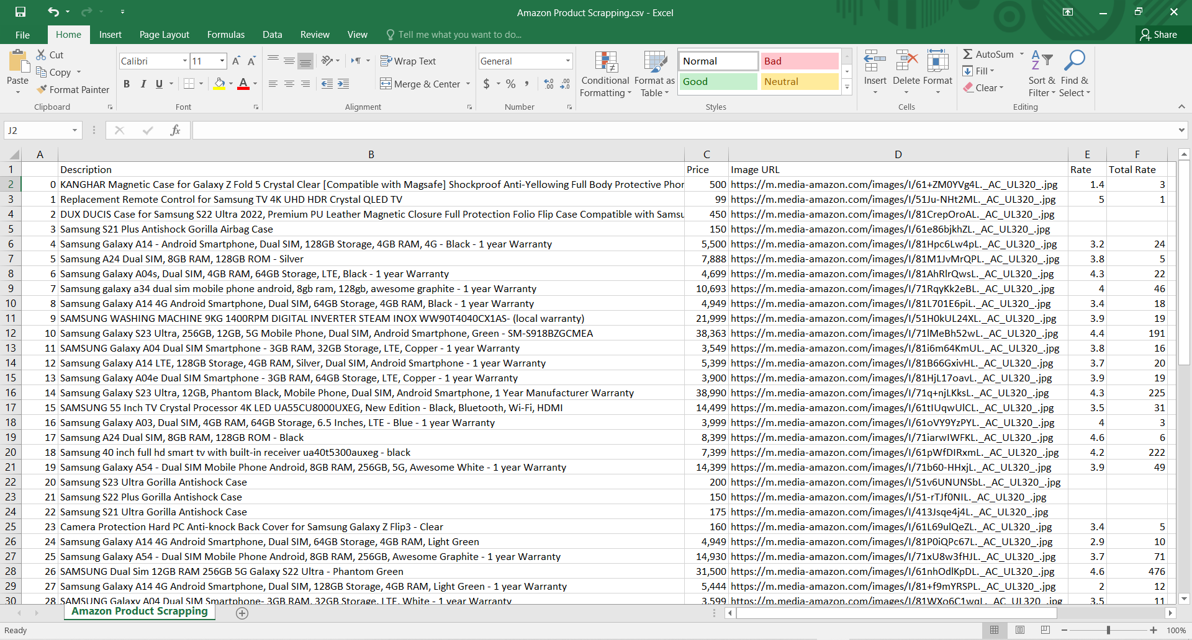Switch to Page Layout view in status bar
This screenshot has width=1192, height=640.
1020,630
